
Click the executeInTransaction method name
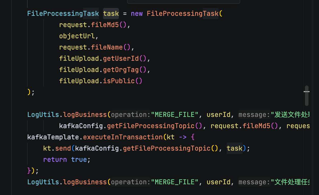123,137
